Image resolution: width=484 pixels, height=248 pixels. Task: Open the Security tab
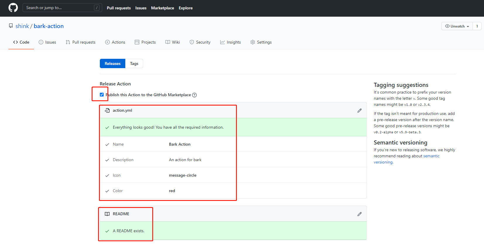200,42
